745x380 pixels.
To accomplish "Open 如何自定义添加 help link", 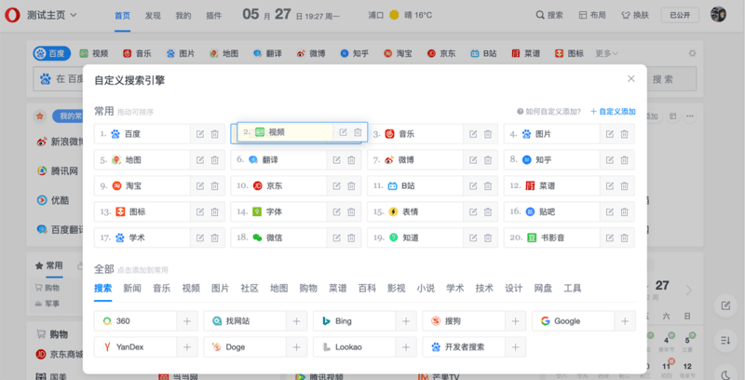I will point(549,112).
